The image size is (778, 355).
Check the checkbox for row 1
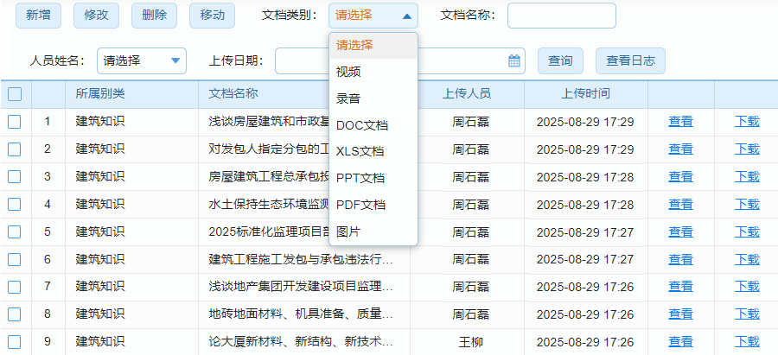click(x=15, y=122)
